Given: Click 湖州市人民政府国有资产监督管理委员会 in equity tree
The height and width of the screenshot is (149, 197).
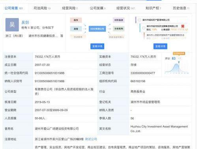Looking at the screenshot, I should pyautogui.click(x=165, y=35).
